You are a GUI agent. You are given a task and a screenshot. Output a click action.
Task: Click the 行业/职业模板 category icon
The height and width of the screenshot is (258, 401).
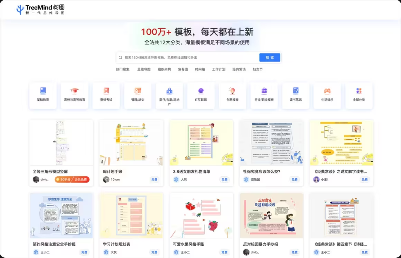pos(264,96)
